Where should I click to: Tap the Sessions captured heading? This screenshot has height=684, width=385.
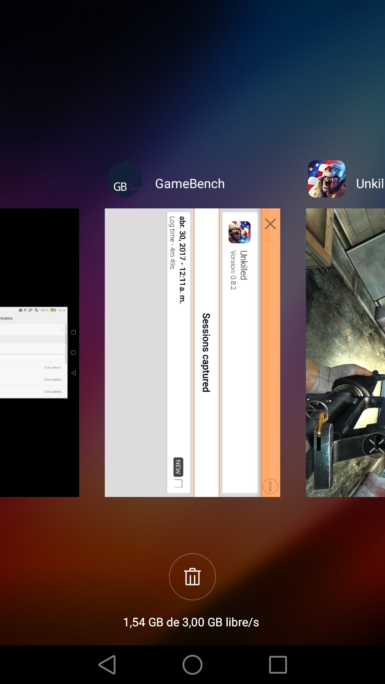click(206, 353)
